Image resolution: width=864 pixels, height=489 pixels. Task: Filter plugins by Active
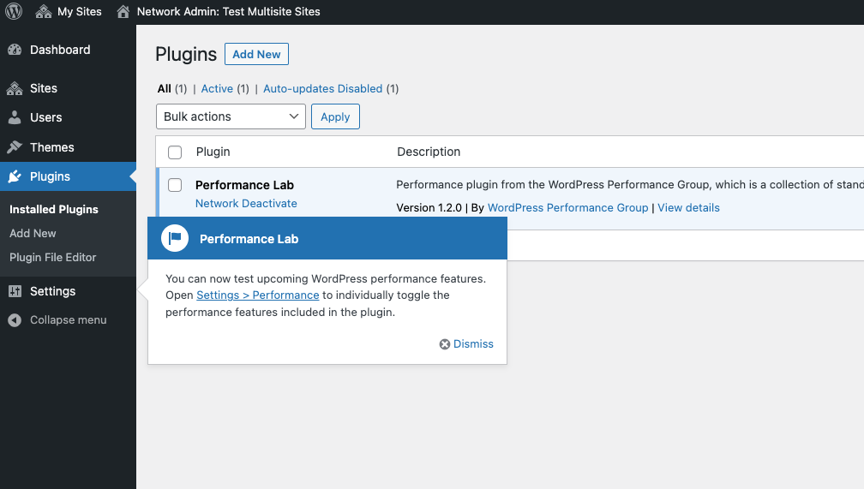pyautogui.click(x=217, y=89)
